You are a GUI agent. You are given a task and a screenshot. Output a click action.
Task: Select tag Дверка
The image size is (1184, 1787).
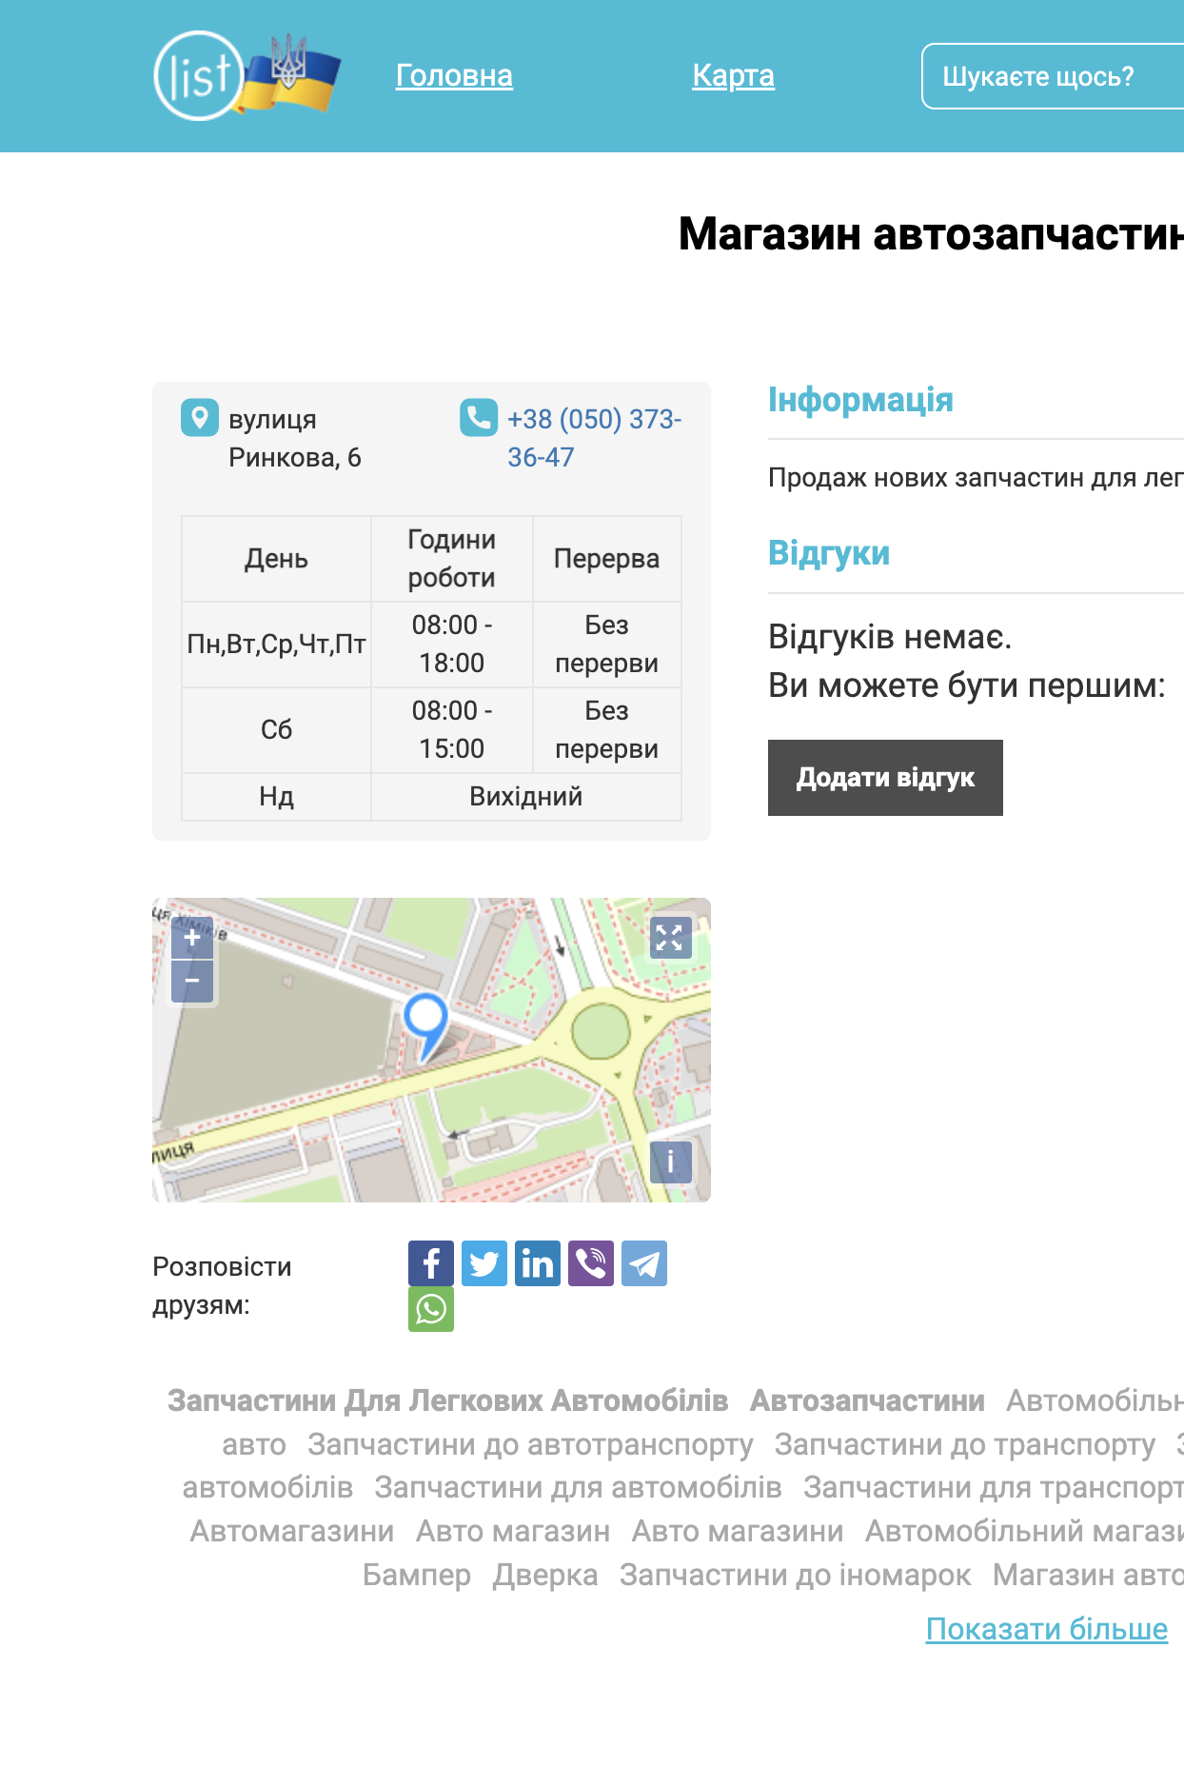pyautogui.click(x=545, y=1575)
